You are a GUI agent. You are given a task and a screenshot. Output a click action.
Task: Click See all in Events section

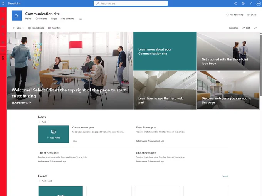(225, 176)
